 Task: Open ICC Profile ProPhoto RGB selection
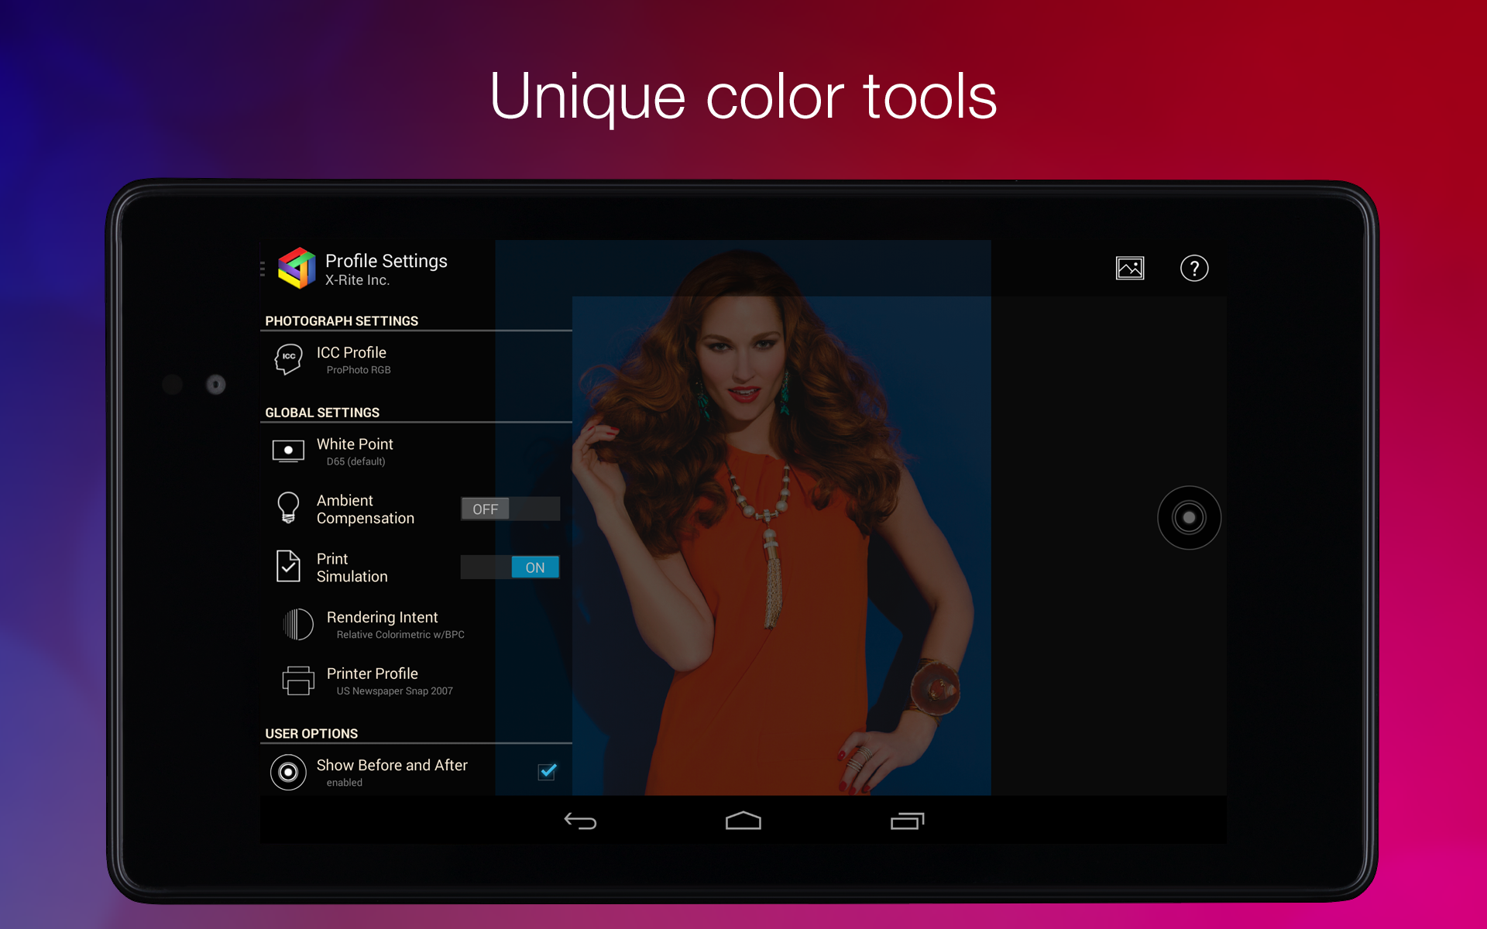(352, 360)
